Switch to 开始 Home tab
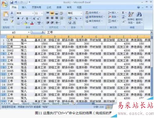 [x=14, y=7]
